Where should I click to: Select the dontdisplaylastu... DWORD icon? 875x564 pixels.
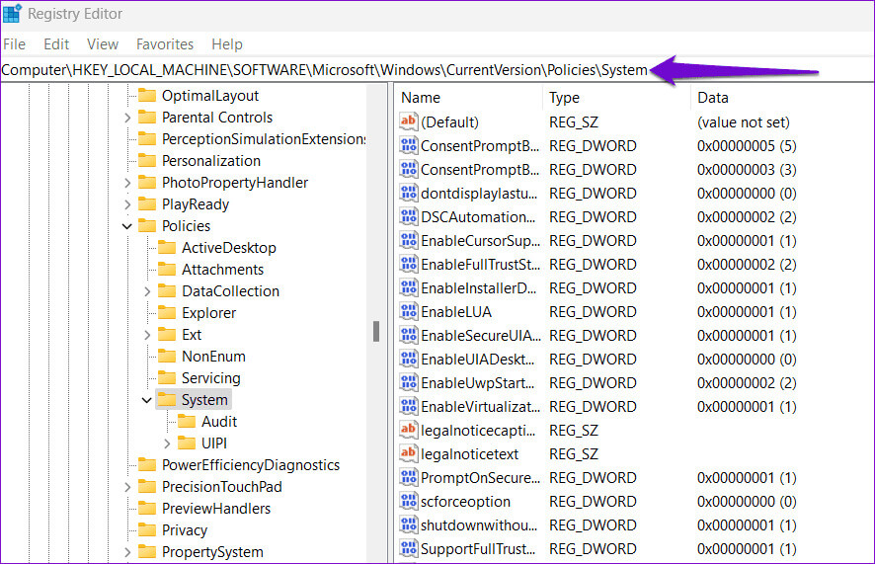[x=409, y=193]
